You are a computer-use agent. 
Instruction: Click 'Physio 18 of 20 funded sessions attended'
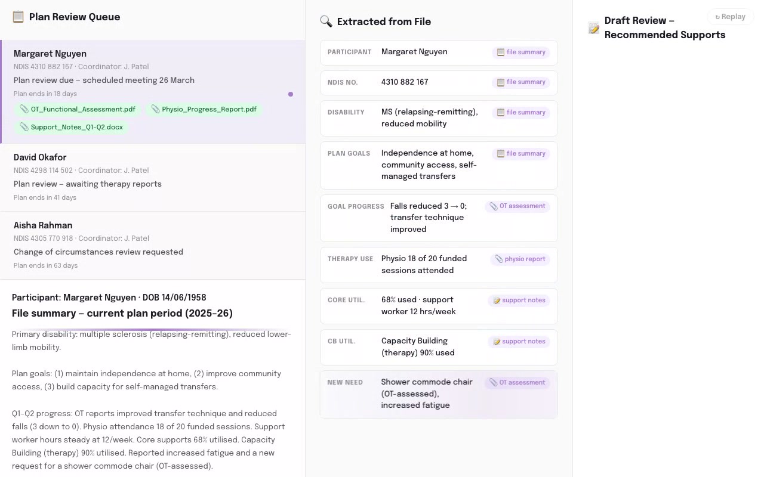[x=424, y=265]
